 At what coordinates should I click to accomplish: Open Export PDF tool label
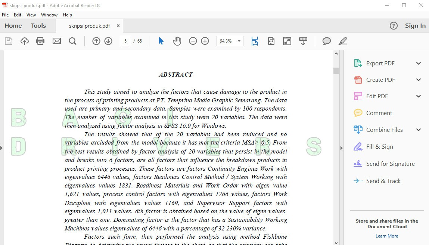click(380, 63)
